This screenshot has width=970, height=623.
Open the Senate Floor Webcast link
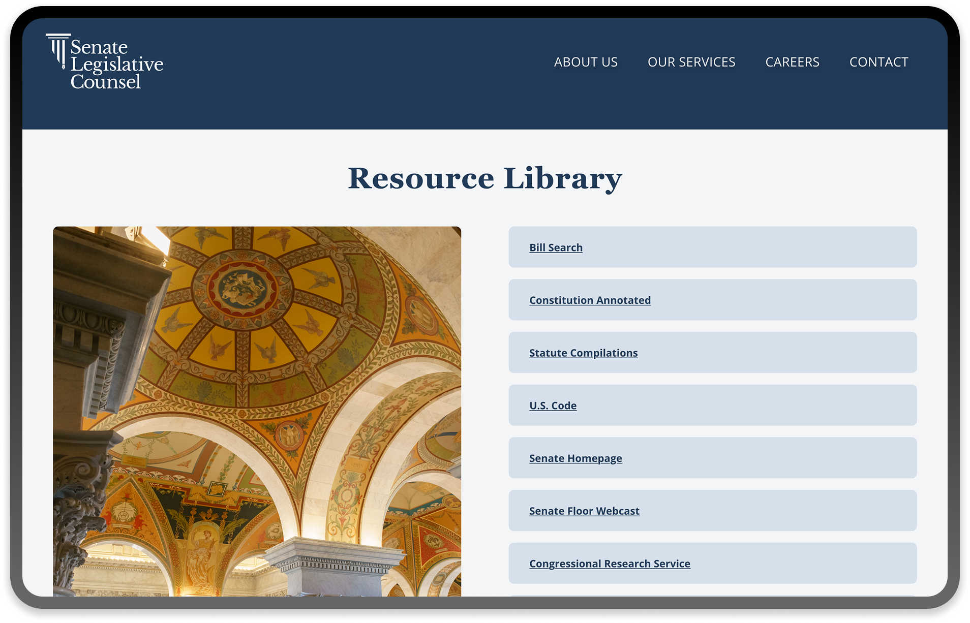tap(584, 511)
